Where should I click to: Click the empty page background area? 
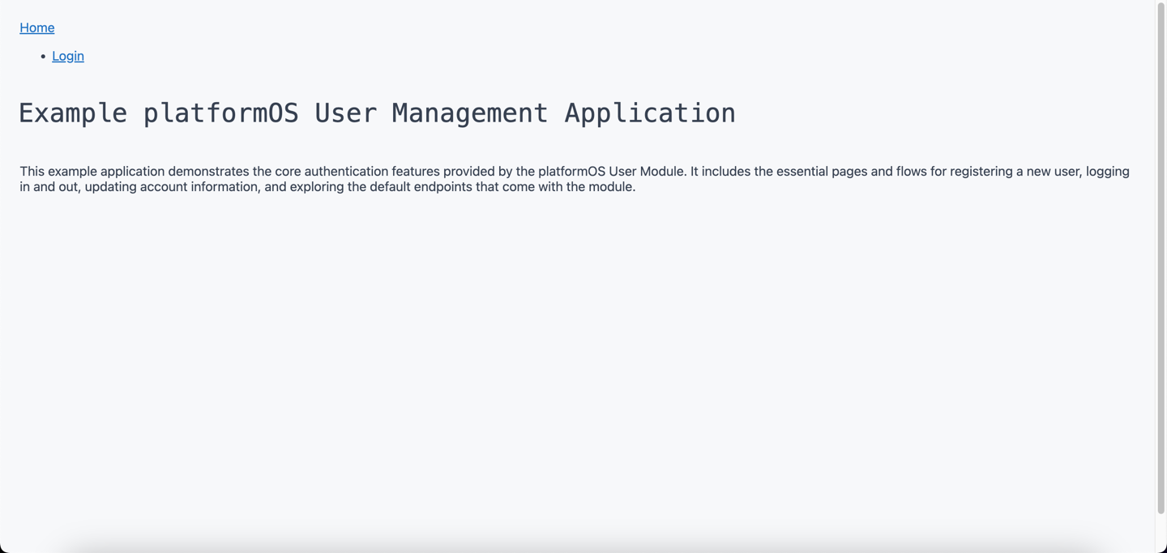coord(567,364)
